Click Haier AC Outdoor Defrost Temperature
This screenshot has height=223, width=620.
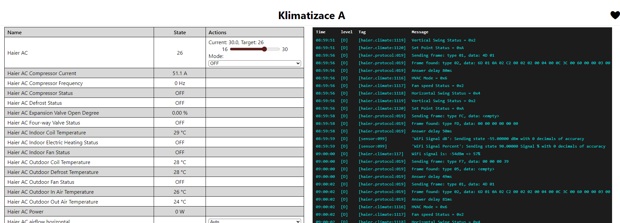(53, 172)
